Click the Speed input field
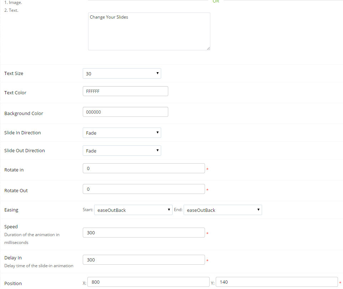The image size is (343, 289). coord(144,233)
